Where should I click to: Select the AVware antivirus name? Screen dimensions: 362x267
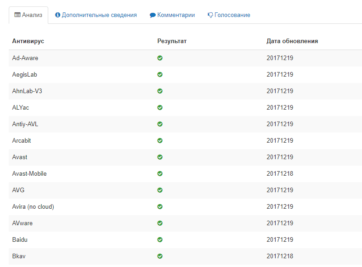tap(23, 223)
